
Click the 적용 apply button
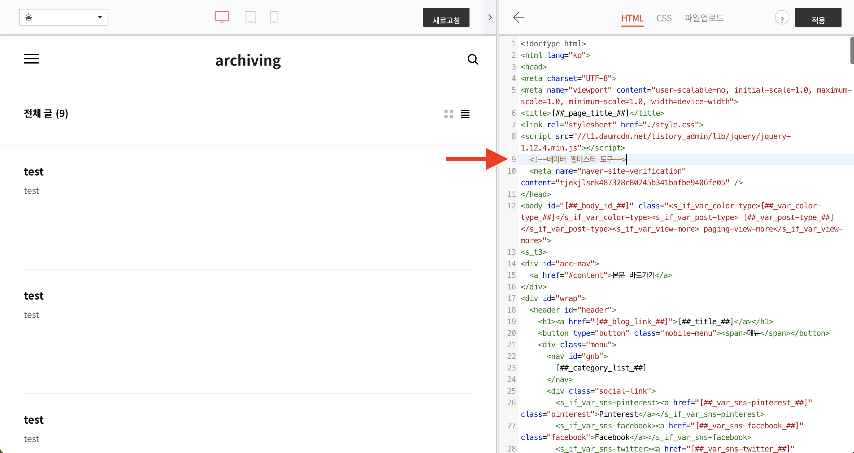click(818, 18)
